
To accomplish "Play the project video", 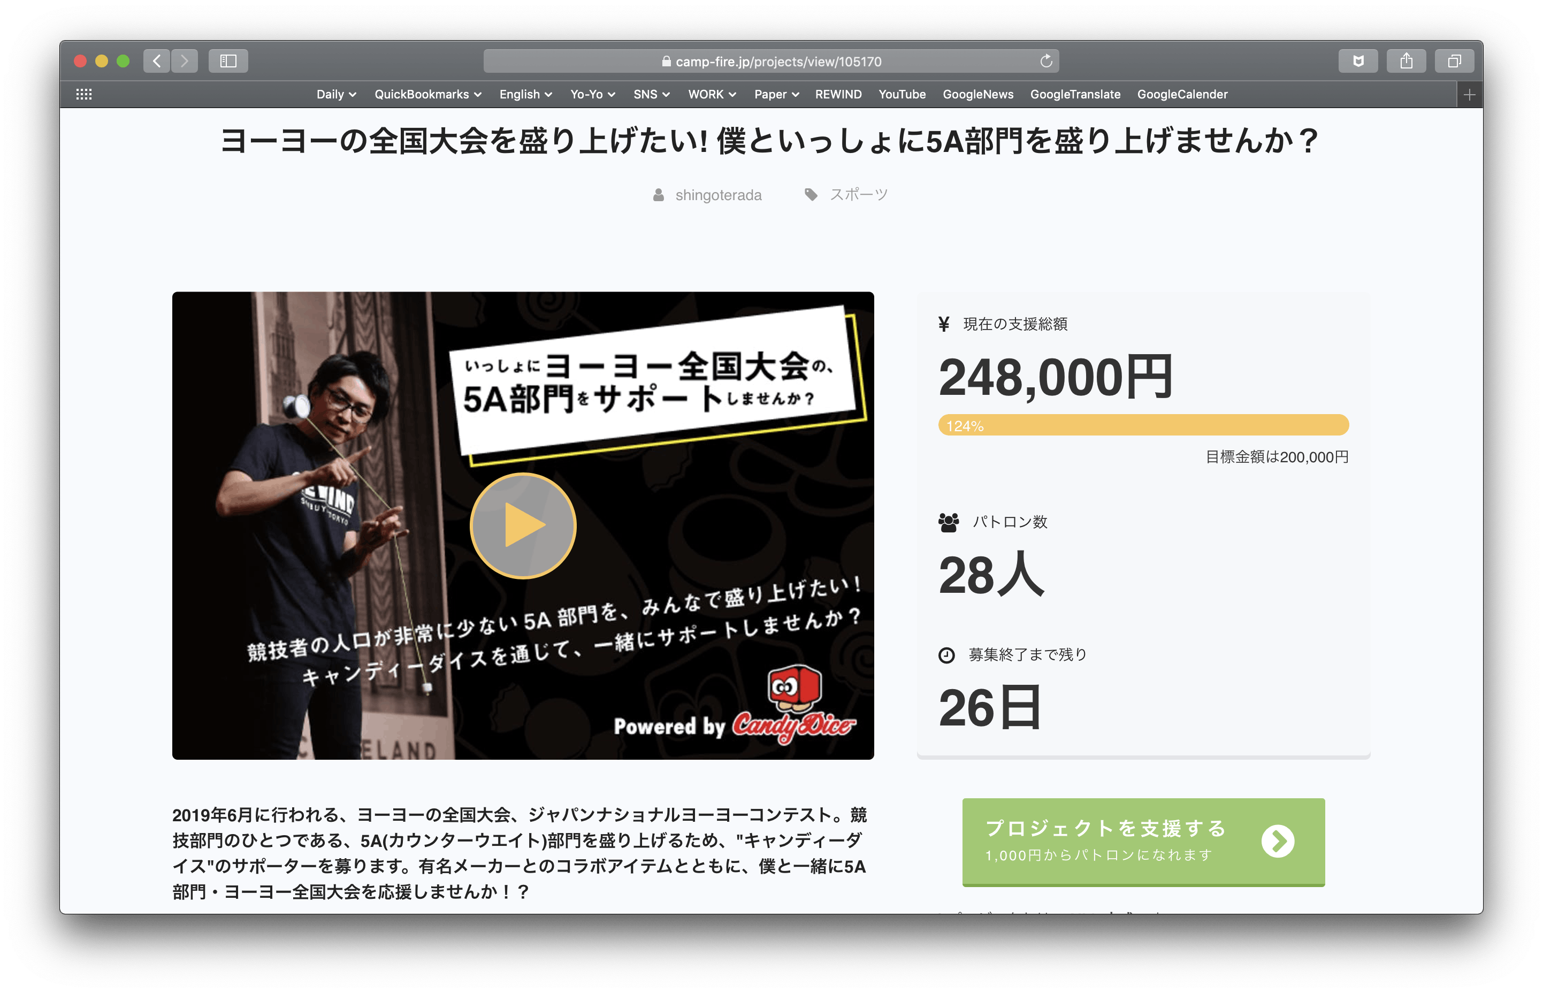I will 523,525.
